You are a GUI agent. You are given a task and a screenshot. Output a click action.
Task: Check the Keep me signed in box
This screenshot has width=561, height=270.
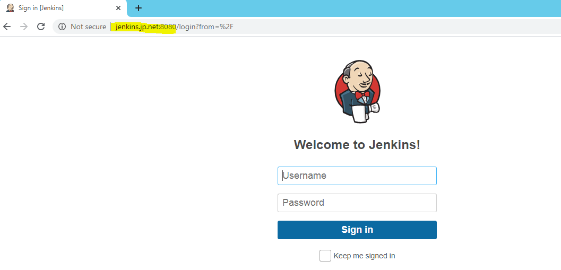(x=325, y=256)
